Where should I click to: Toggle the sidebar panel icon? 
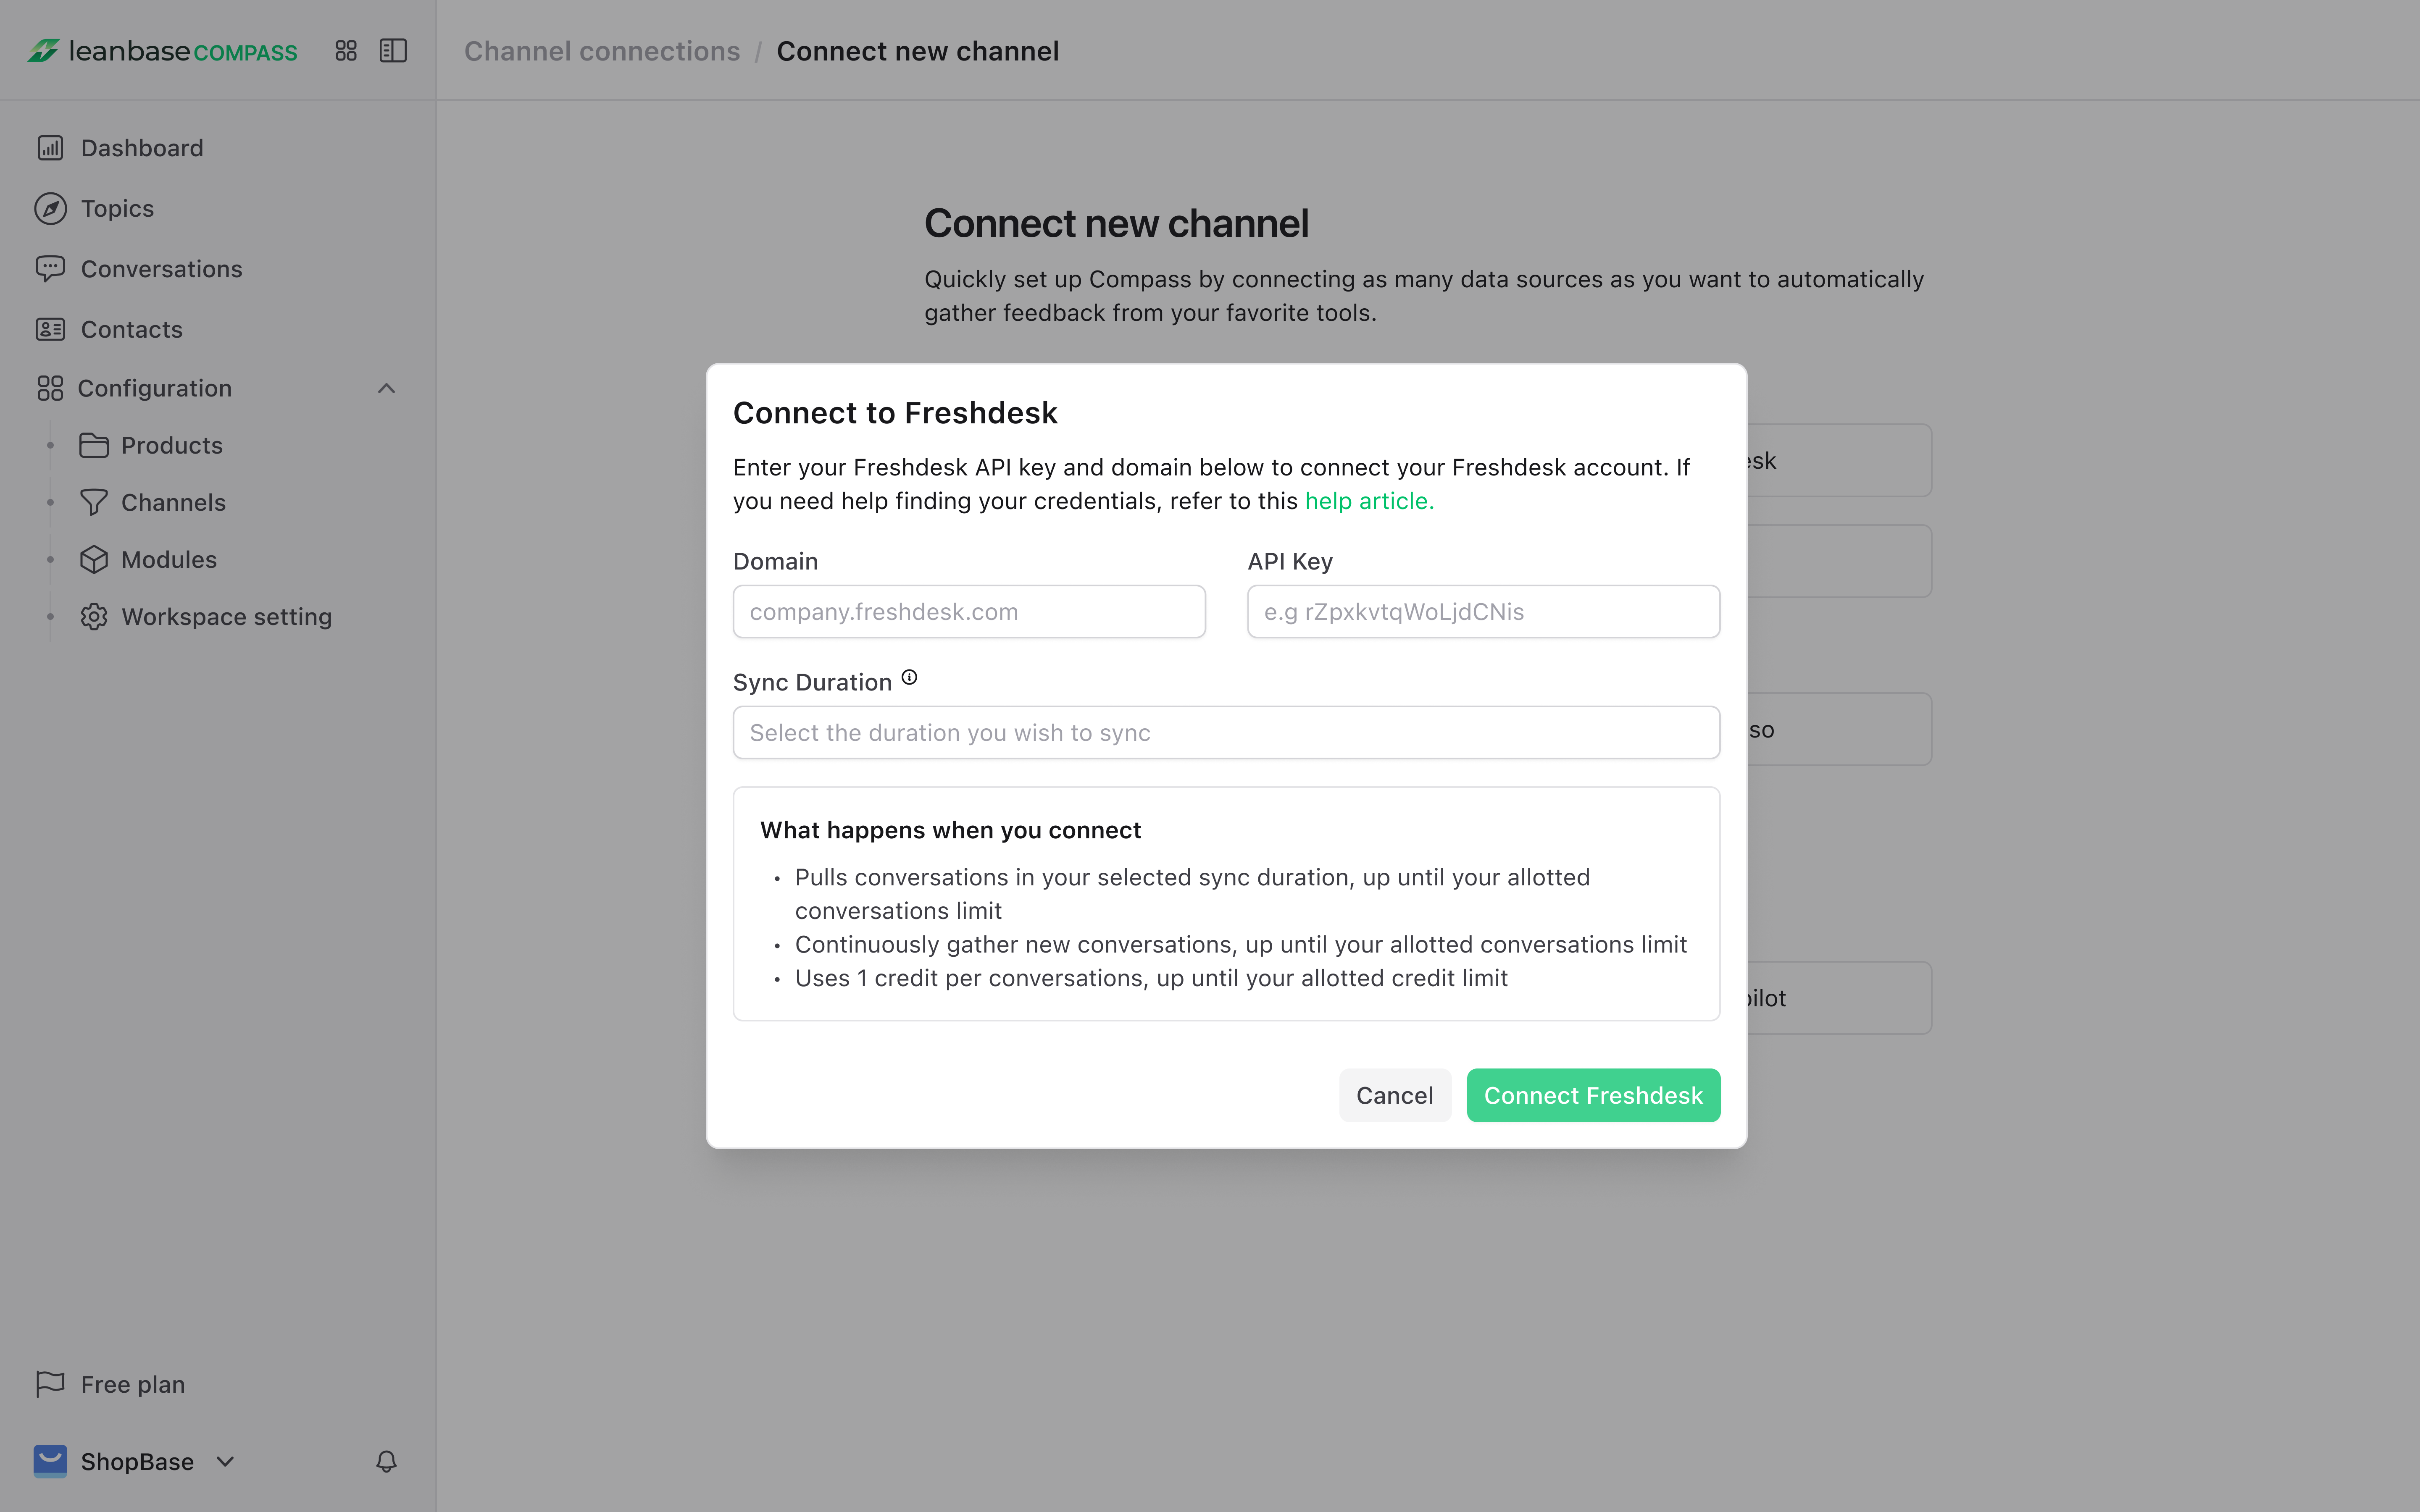[x=393, y=51]
